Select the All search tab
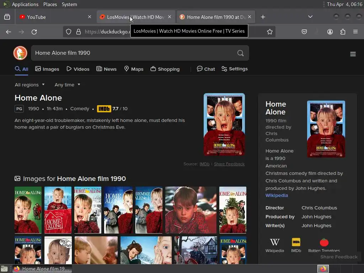 coord(22,69)
